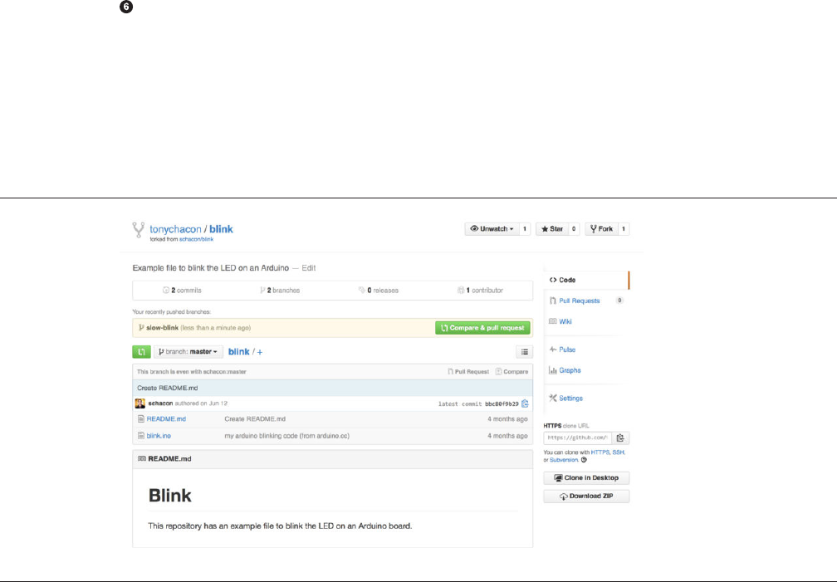Go to the blink root path breadcrumb
The width and height of the screenshot is (837, 582).
pyautogui.click(x=238, y=352)
